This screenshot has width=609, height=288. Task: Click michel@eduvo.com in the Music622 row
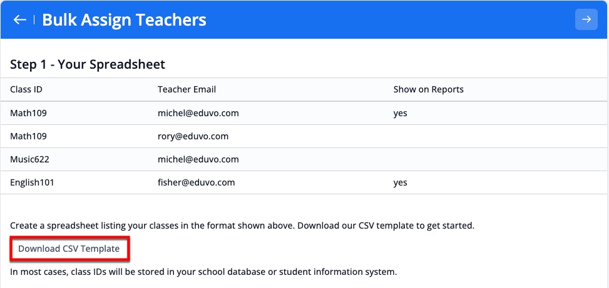[x=198, y=159]
